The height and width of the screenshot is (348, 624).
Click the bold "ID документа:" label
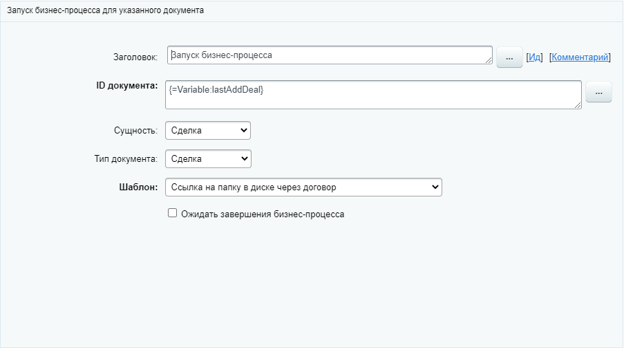(127, 86)
